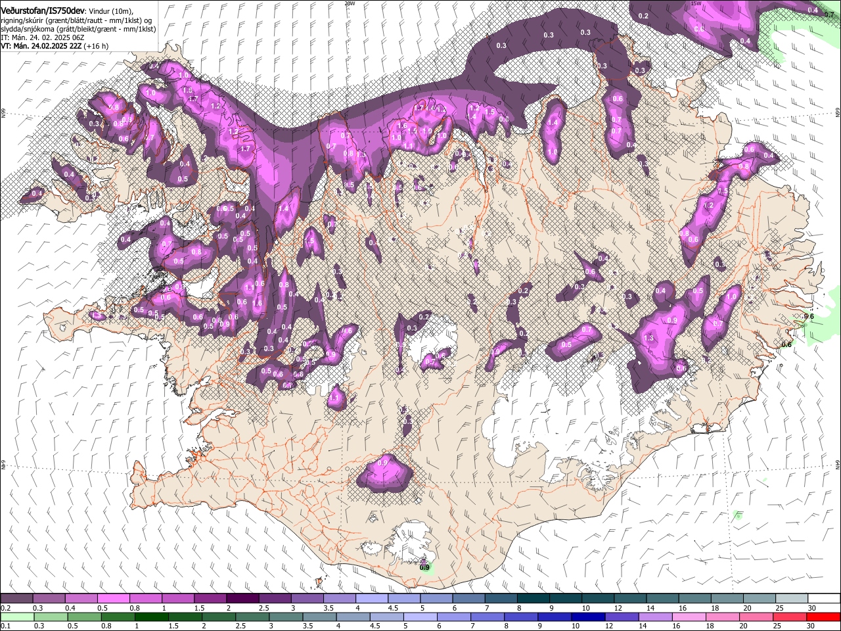841x631 pixels.
Task: Pick the white 30 swatch ending the upper legend row
Action: tap(823, 599)
